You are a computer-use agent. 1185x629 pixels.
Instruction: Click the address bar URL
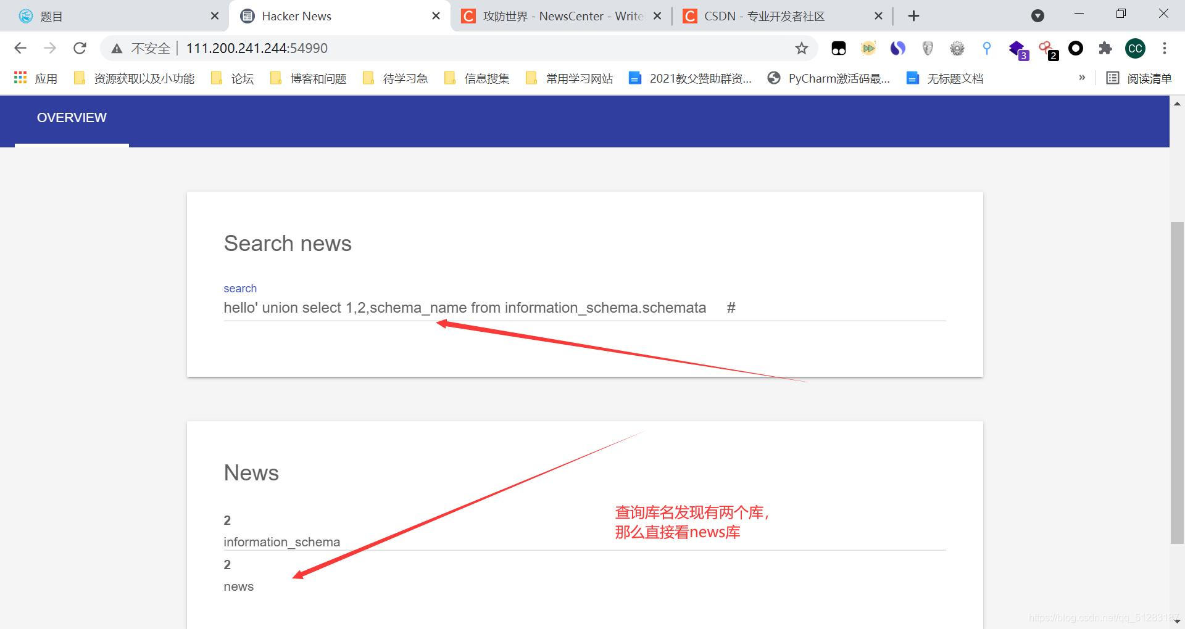(x=257, y=48)
